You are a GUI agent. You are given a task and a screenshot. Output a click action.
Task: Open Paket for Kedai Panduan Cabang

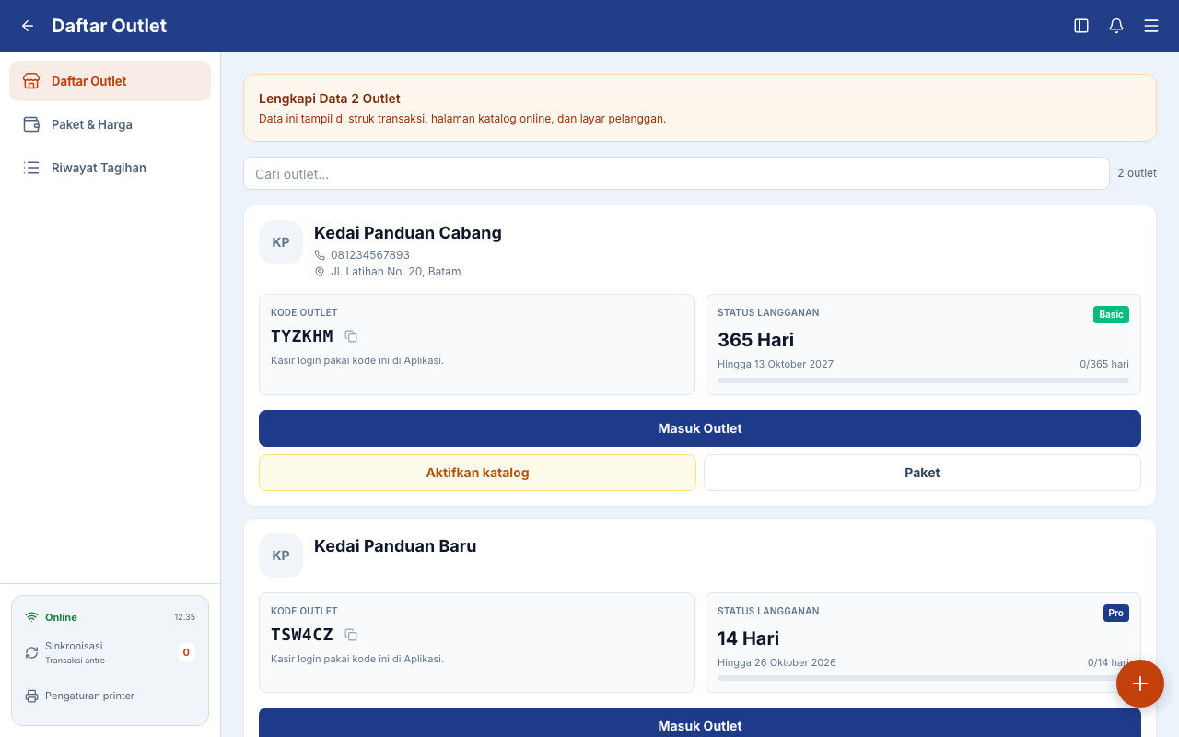tap(922, 473)
